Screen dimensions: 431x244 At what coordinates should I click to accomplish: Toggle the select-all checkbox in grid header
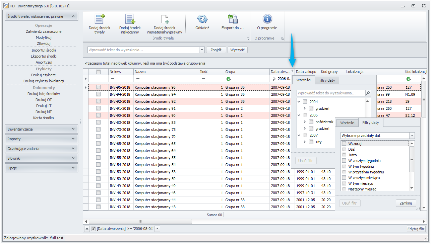click(98, 72)
